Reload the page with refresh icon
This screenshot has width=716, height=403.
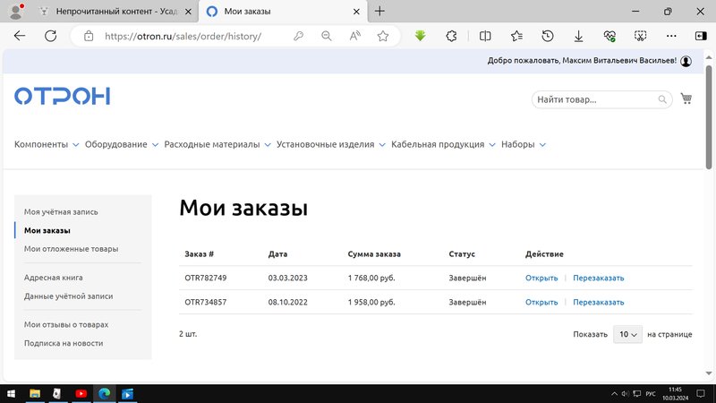coord(50,36)
